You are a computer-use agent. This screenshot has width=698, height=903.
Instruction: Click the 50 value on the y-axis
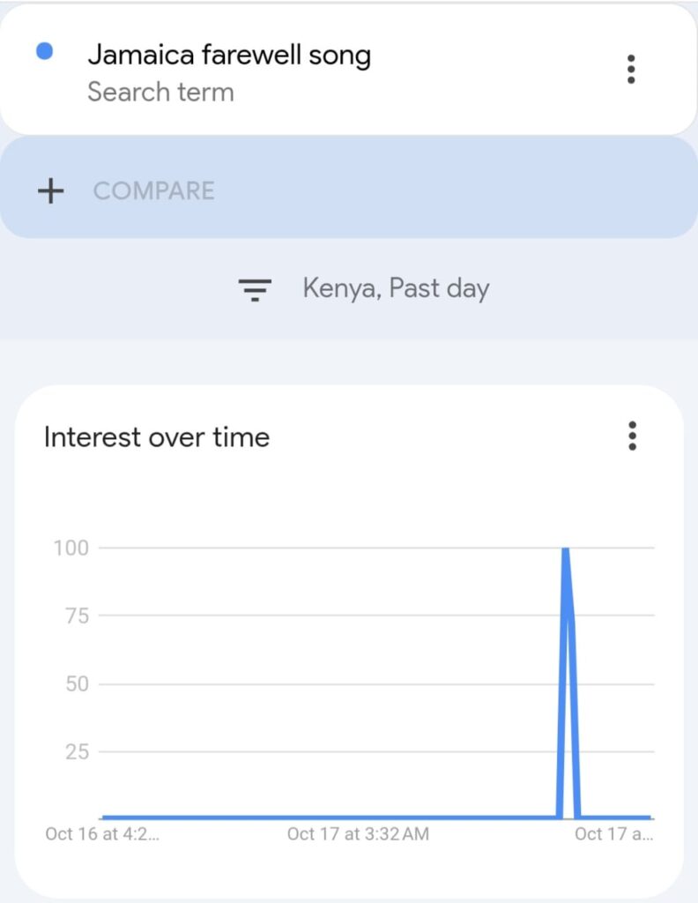point(77,683)
